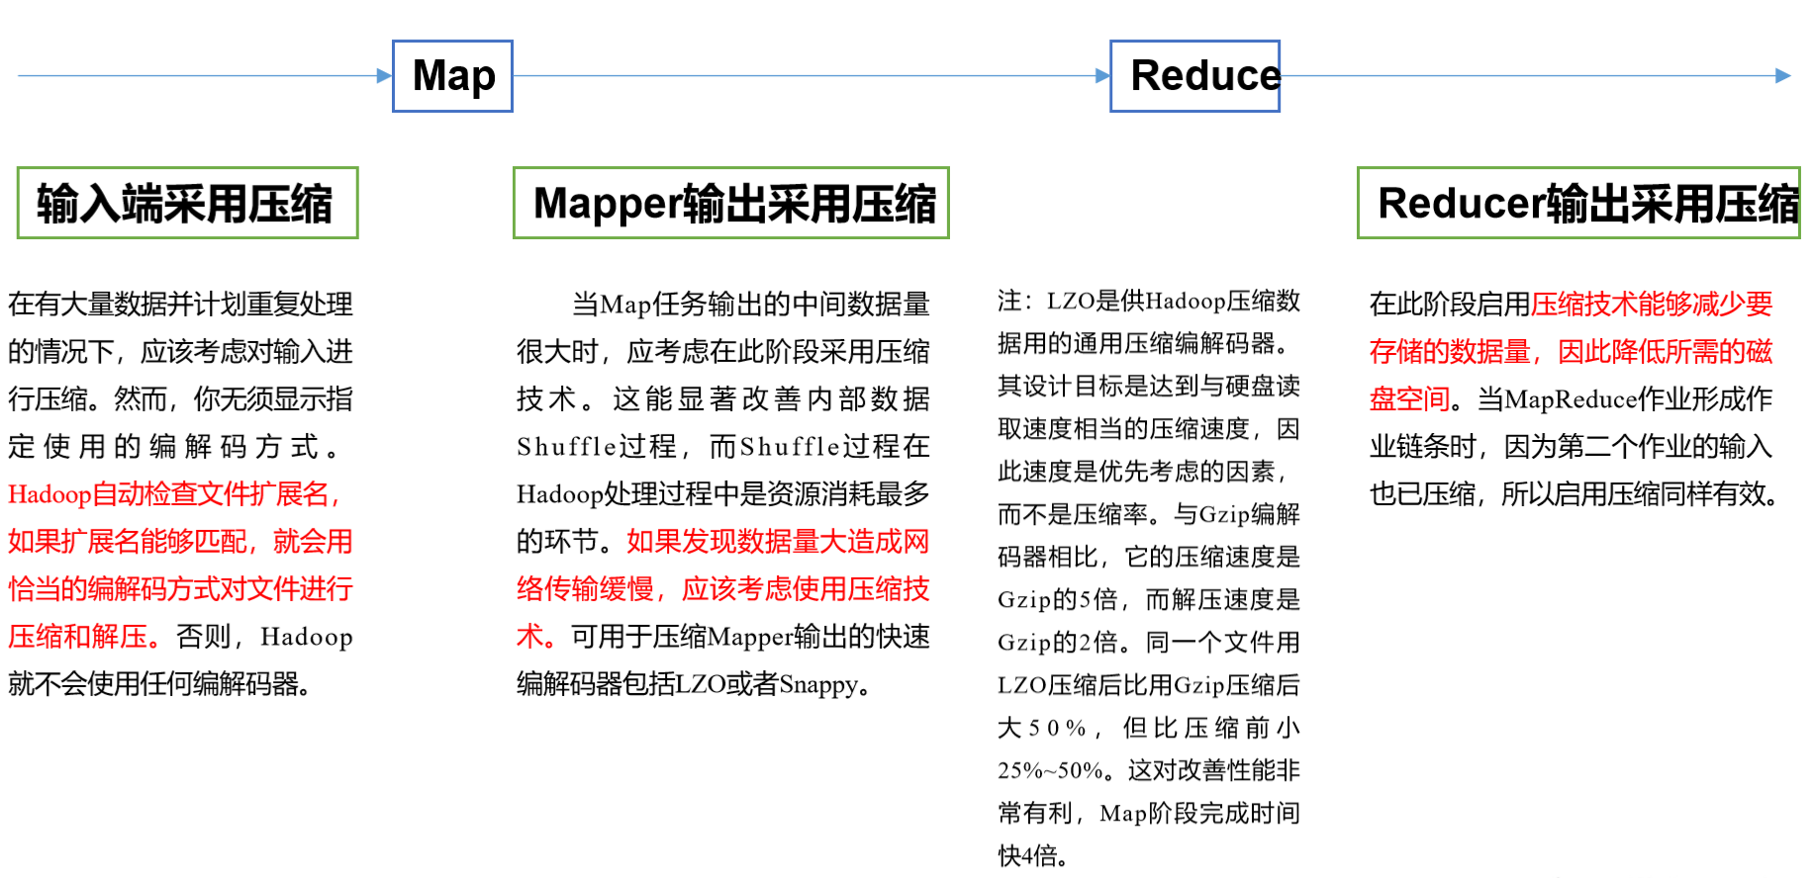Click the line 快4倍。
Viewport: 1812px width, 878px height.
click(1033, 855)
